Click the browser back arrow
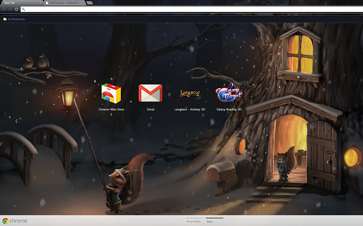The image size is (363, 226). coord(4,9)
